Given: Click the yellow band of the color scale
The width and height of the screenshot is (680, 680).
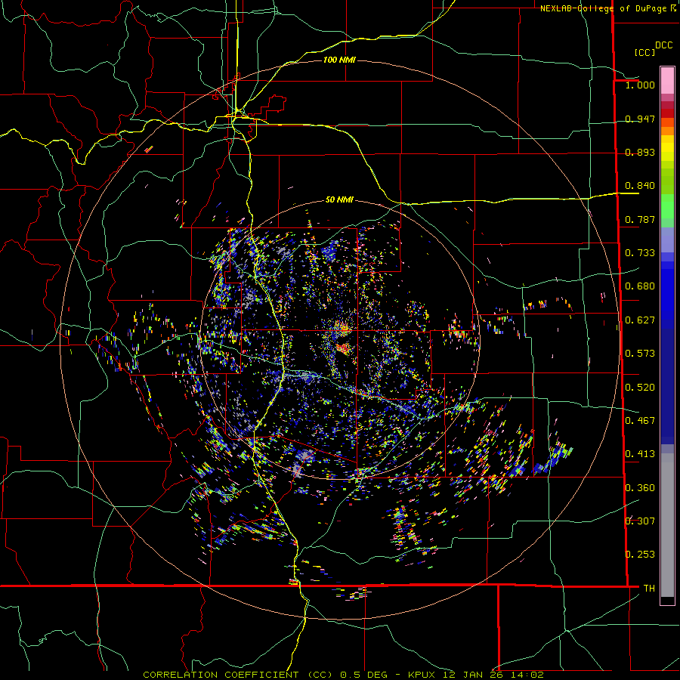Looking at the screenshot, I should pos(667,148).
